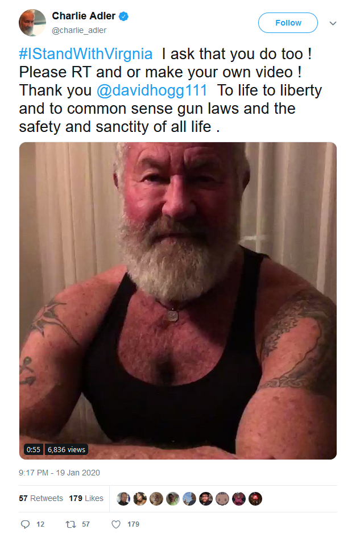Click the retweet arrows icon

point(71,524)
